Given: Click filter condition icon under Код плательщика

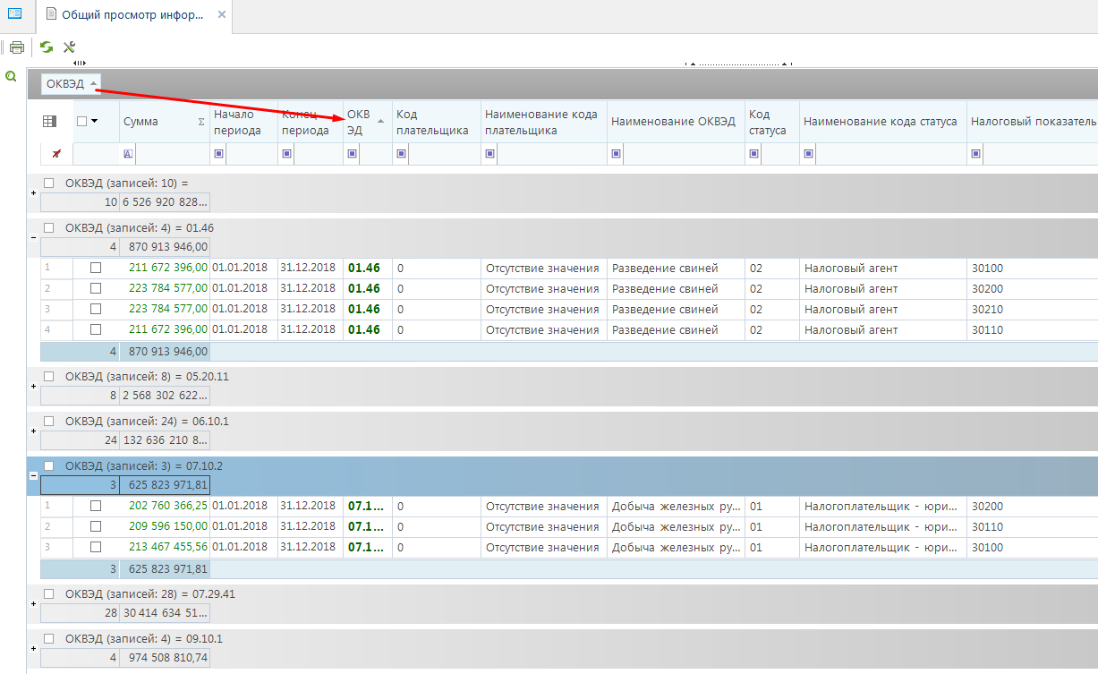Looking at the screenshot, I should click(401, 154).
